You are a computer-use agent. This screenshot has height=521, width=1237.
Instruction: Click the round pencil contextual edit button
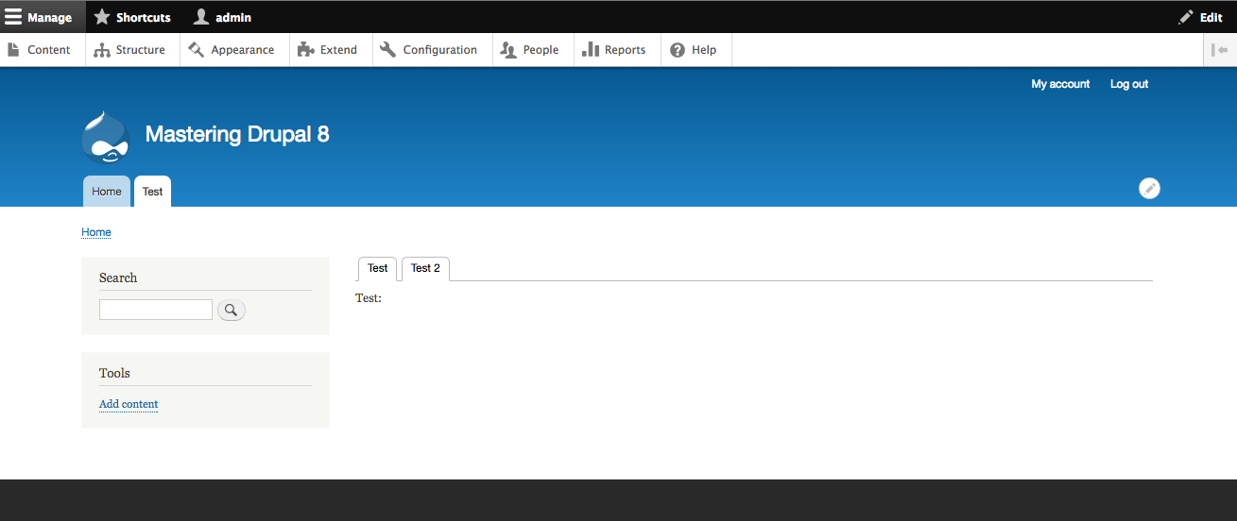(x=1149, y=189)
